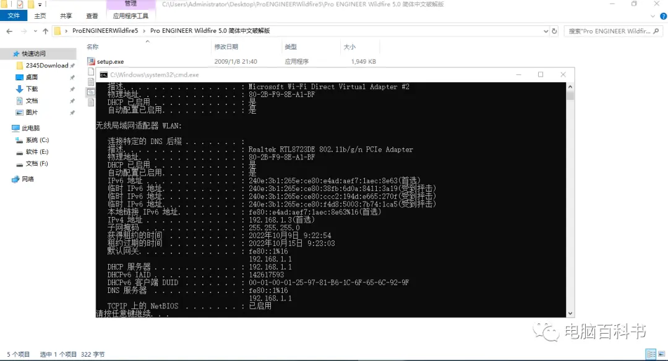The image size is (668, 361).
Task: Click the search box for this folder
Action: pyautogui.click(x=609, y=31)
